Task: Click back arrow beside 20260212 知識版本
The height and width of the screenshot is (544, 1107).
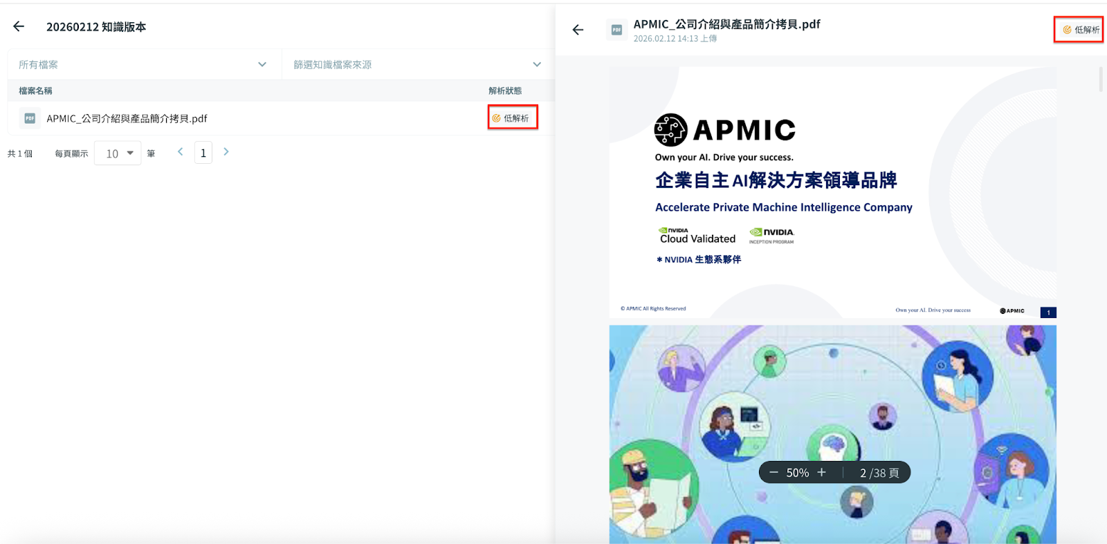Action: [19, 26]
